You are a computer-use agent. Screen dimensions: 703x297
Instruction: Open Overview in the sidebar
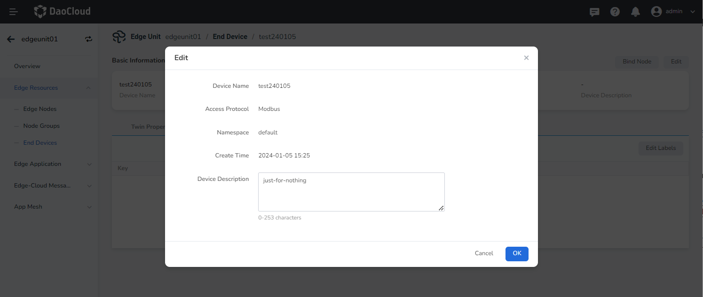pyautogui.click(x=27, y=66)
